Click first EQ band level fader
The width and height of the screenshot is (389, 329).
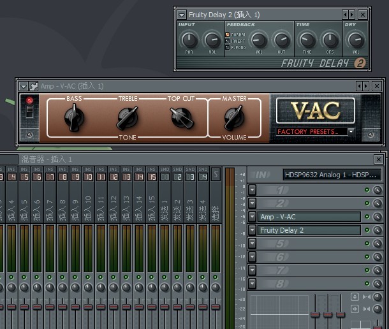[x=315, y=314]
